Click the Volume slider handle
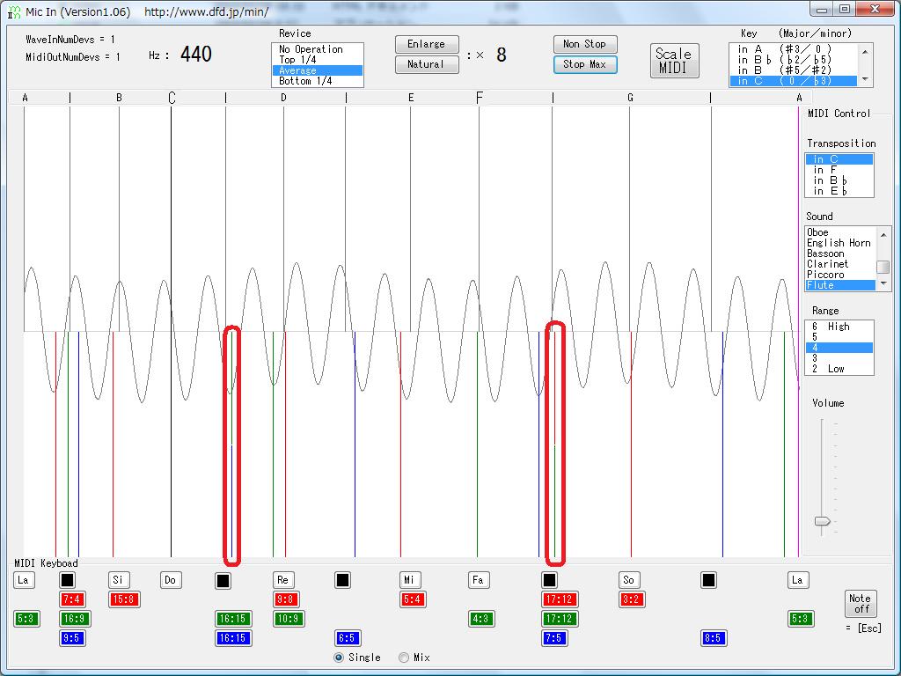This screenshot has width=901, height=676. click(823, 521)
